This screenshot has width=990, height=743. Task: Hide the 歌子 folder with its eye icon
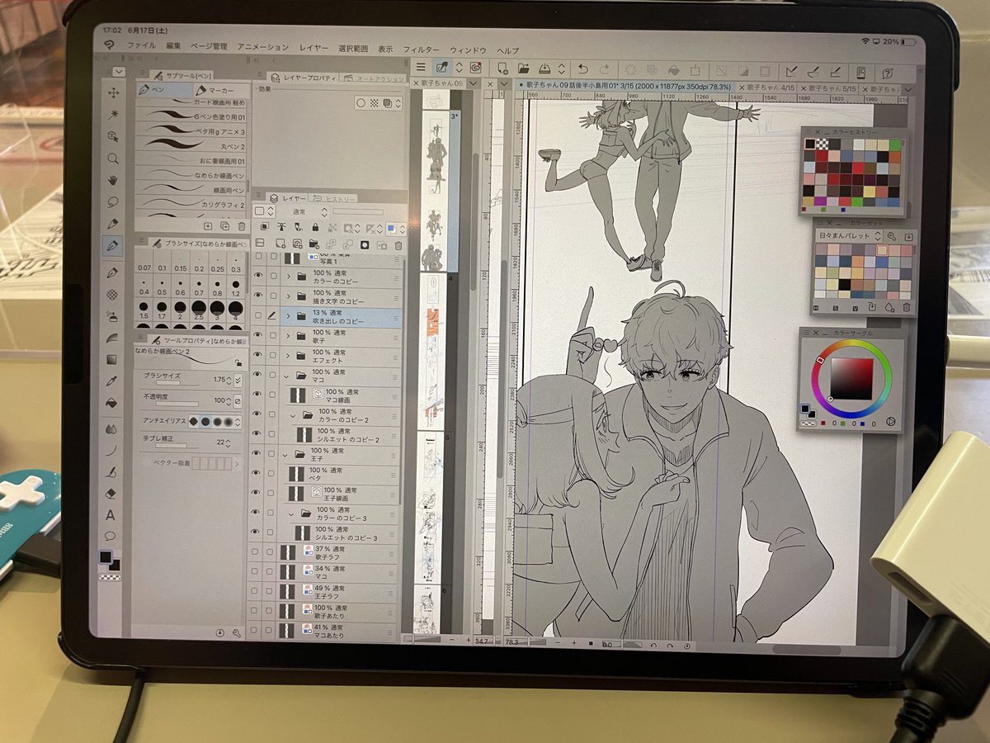pos(257,335)
